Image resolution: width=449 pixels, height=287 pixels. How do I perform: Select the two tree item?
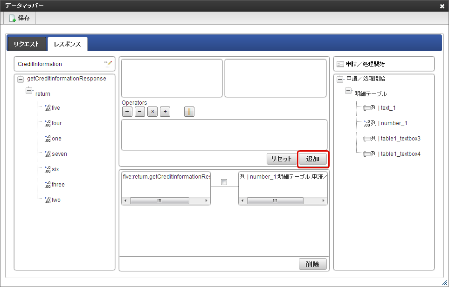coord(56,200)
